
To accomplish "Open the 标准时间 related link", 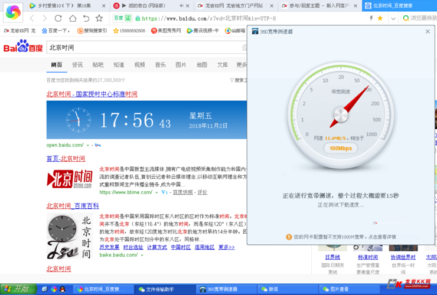I will point(367,257).
